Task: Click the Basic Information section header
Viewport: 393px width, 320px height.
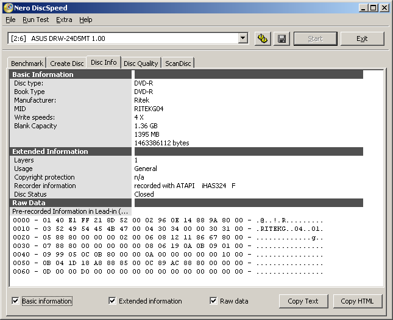Action: 71,75
